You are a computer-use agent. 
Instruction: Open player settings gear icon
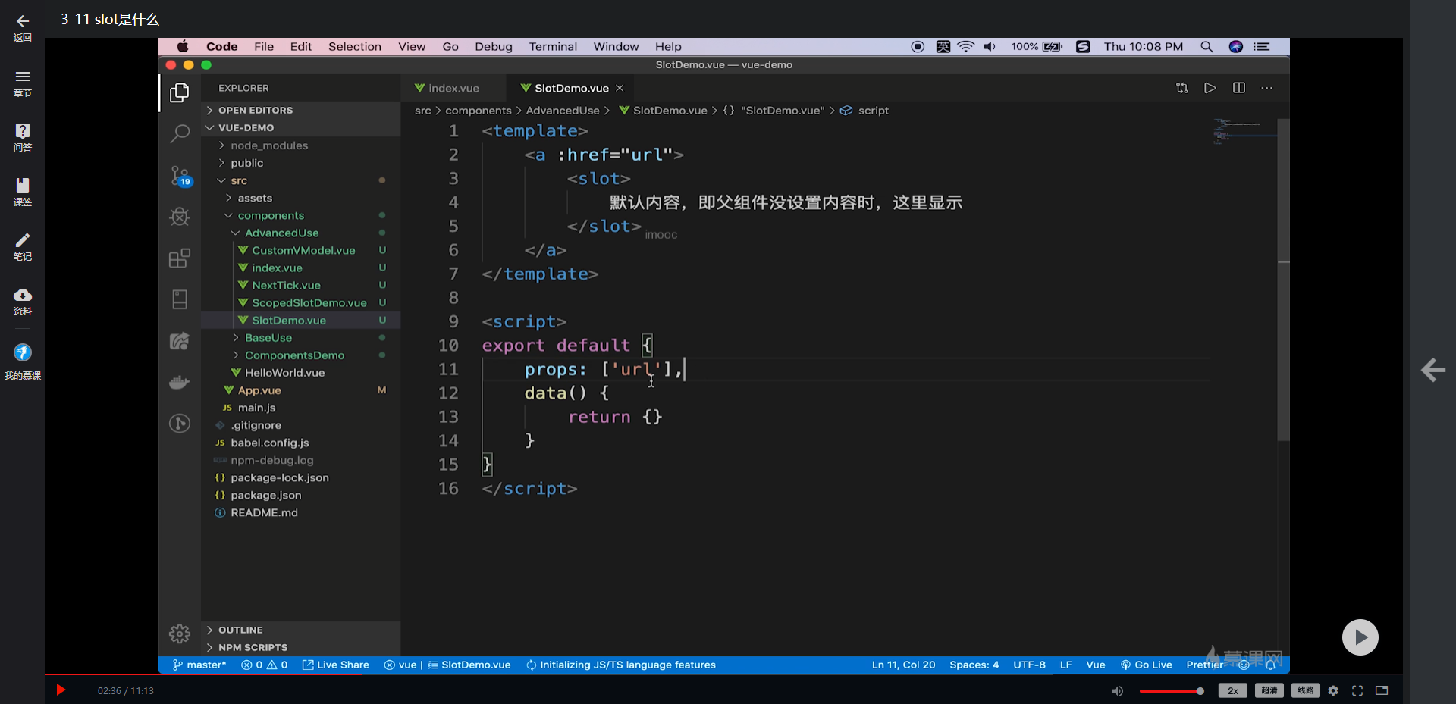click(x=1333, y=690)
